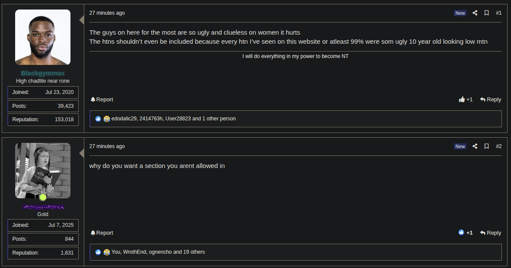Open Blackgymmax username profile link
511x268 pixels.
[x=43, y=73]
